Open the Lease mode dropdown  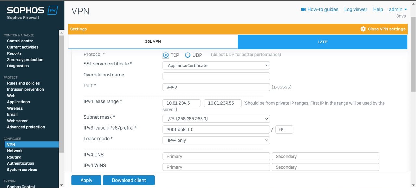click(x=216, y=140)
